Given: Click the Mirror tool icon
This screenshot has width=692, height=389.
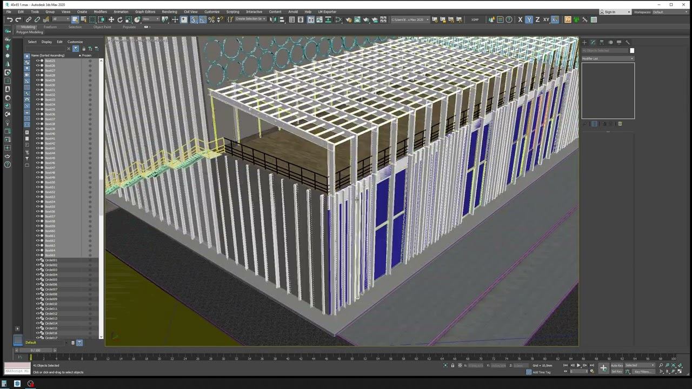Looking at the screenshot, I should pos(273,19).
